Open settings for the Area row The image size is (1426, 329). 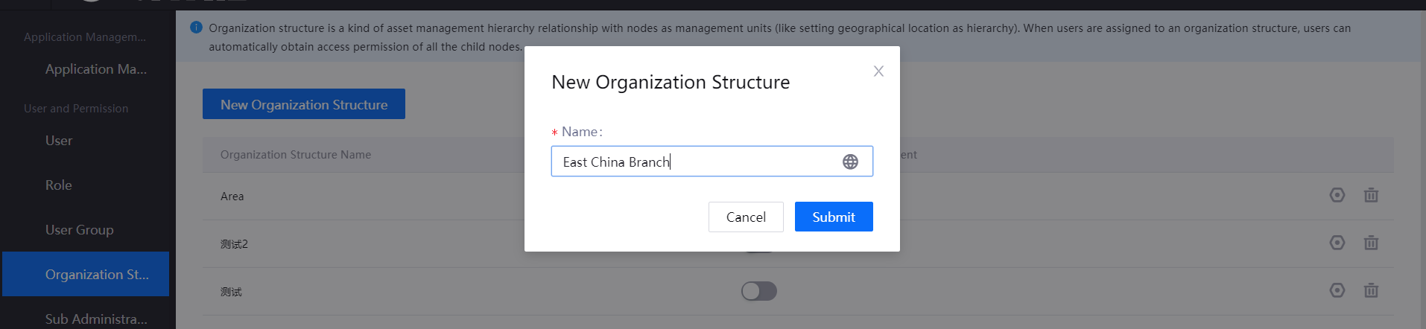[x=1337, y=195]
